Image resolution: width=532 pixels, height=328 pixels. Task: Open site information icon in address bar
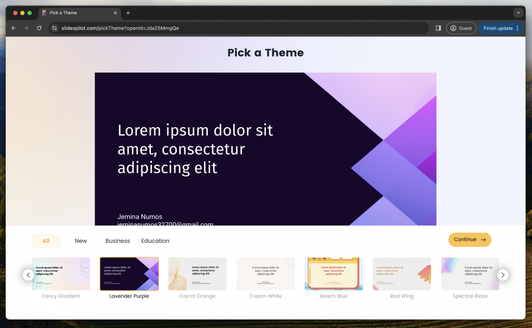pos(54,28)
